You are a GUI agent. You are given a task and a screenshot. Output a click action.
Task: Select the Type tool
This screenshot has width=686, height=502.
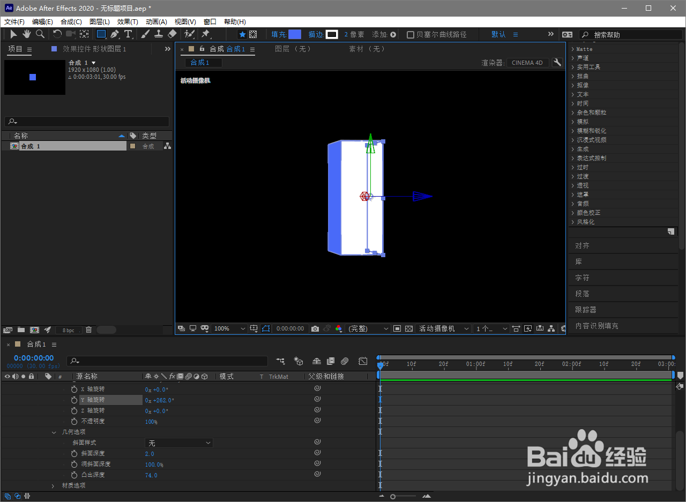pos(128,34)
